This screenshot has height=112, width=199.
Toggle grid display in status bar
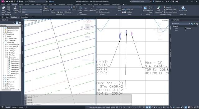(x=117, y=107)
